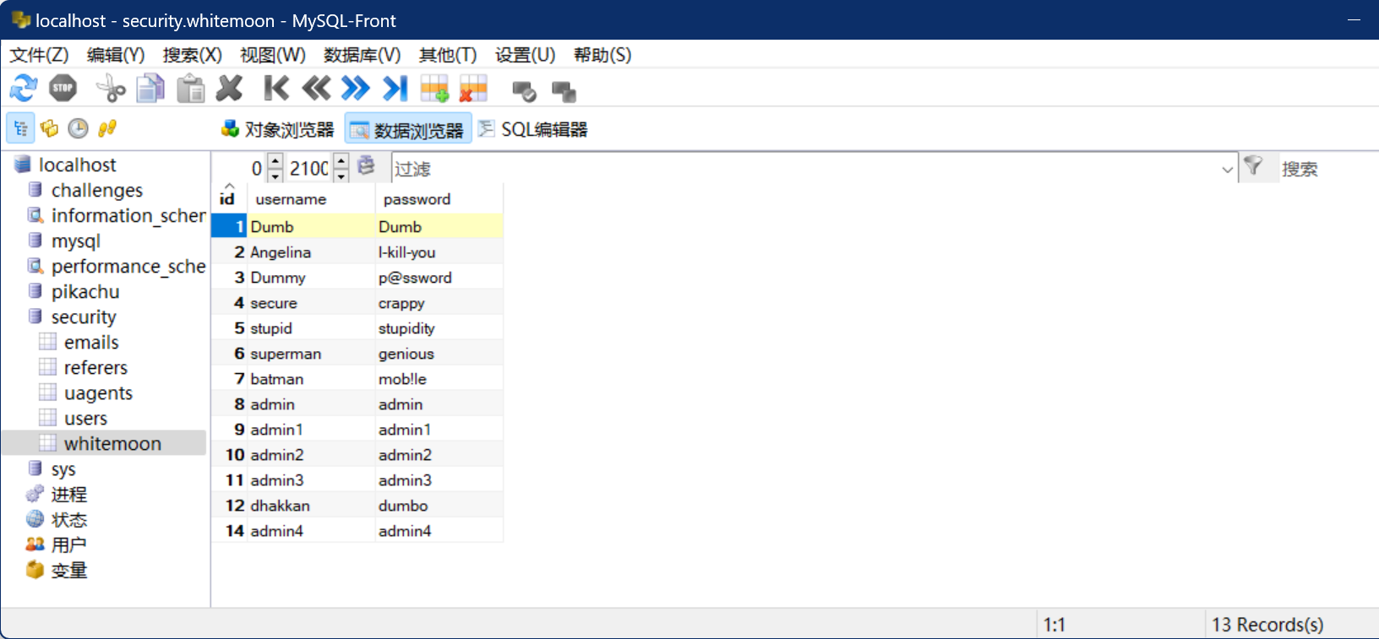Click the username column header
The width and height of the screenshot is (1379, 639).
coord(311,199)
